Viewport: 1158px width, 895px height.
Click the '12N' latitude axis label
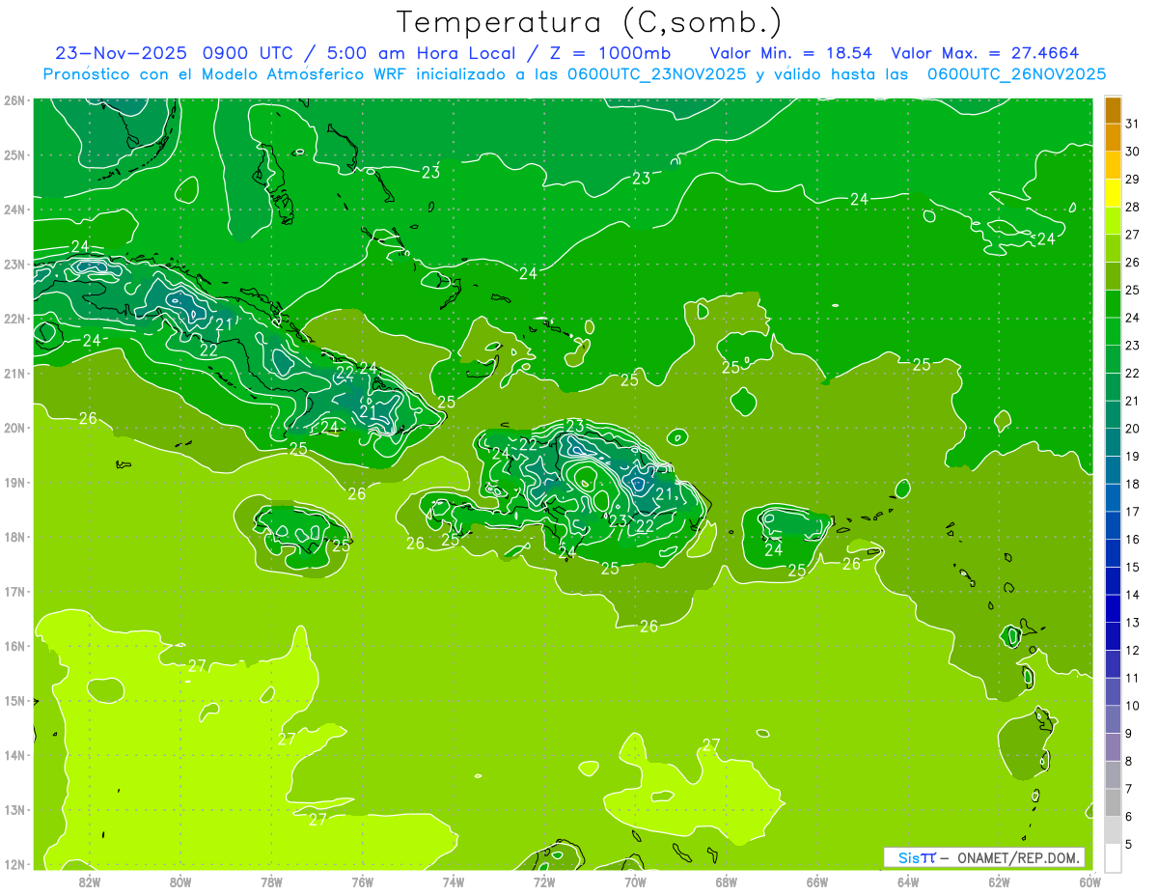(14, 864)
